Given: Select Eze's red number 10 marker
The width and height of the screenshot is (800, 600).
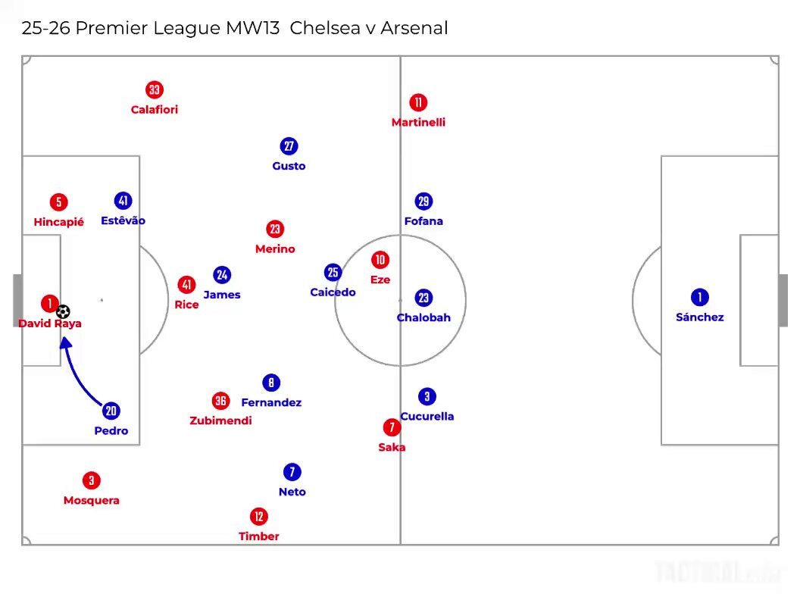Looking at the screenshot, I should coord(380,260).
